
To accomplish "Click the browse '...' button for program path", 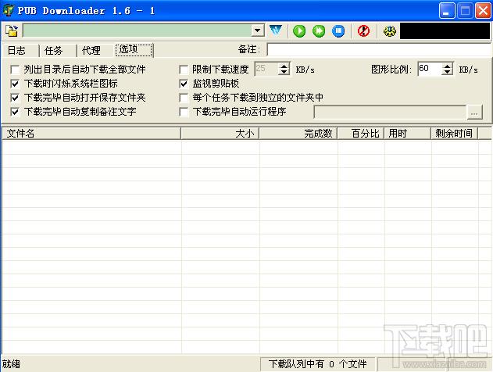I will tap(474, 112).
